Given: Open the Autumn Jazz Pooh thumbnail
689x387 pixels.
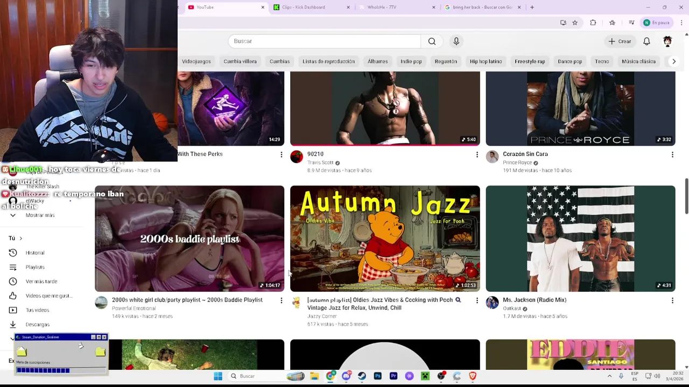Looking at the screenshot, I should click(385, 239).
